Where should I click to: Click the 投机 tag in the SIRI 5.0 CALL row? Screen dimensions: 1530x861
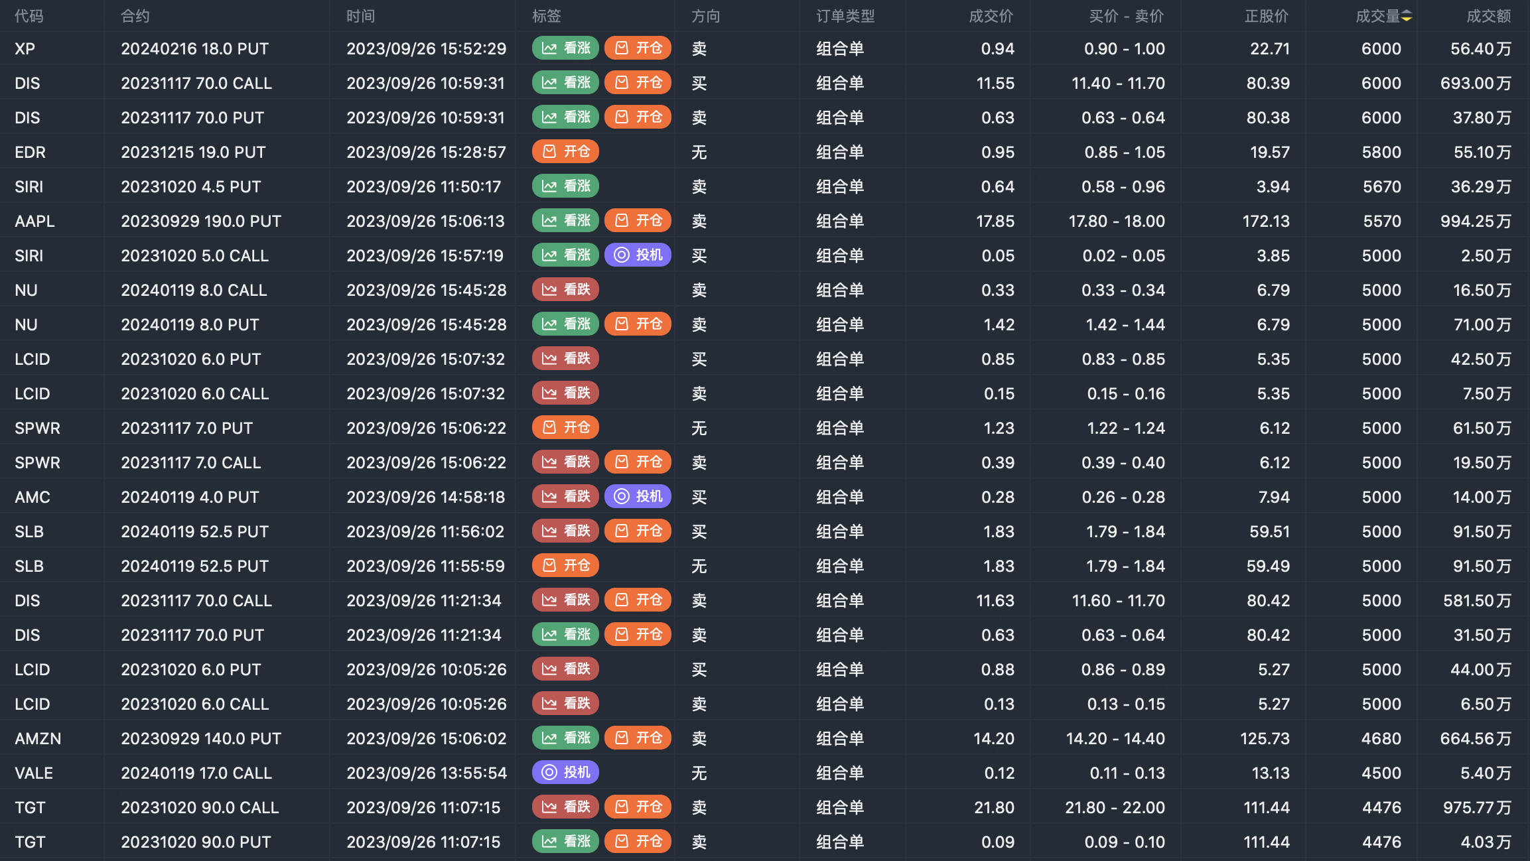(638, 255)
